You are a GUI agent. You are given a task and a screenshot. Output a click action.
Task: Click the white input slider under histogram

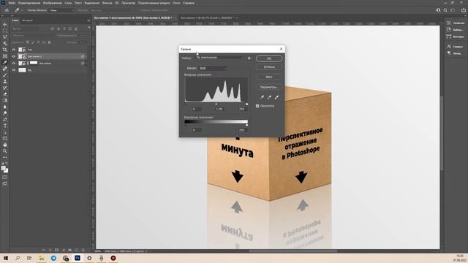click(x=247, y=104)
